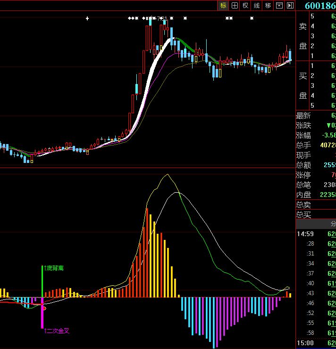Click the rightmost star info marker above candles

tap(252, 18)
